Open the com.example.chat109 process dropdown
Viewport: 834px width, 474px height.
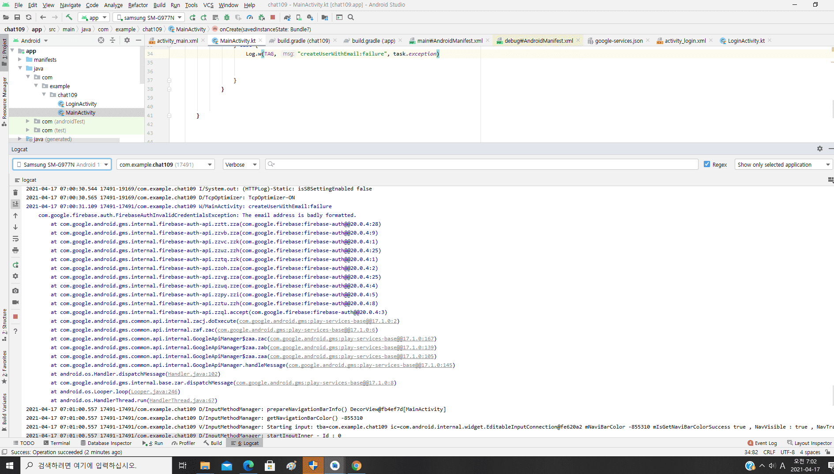tap(165, 164)
